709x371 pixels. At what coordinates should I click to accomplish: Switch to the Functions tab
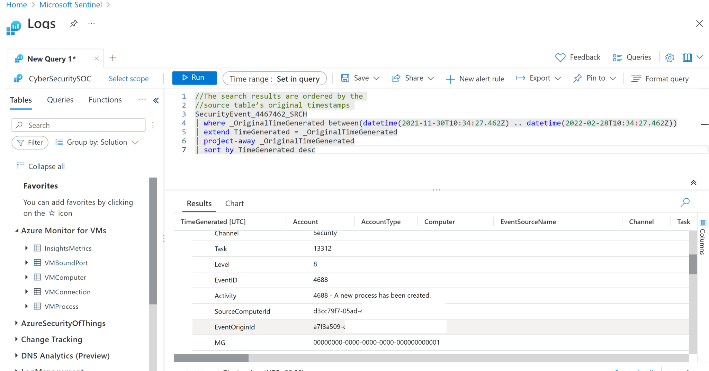coord(105,100)
